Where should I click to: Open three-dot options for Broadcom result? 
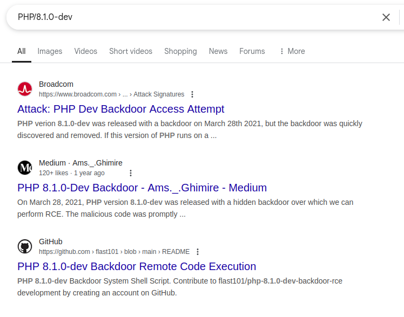tap(192, 94)
